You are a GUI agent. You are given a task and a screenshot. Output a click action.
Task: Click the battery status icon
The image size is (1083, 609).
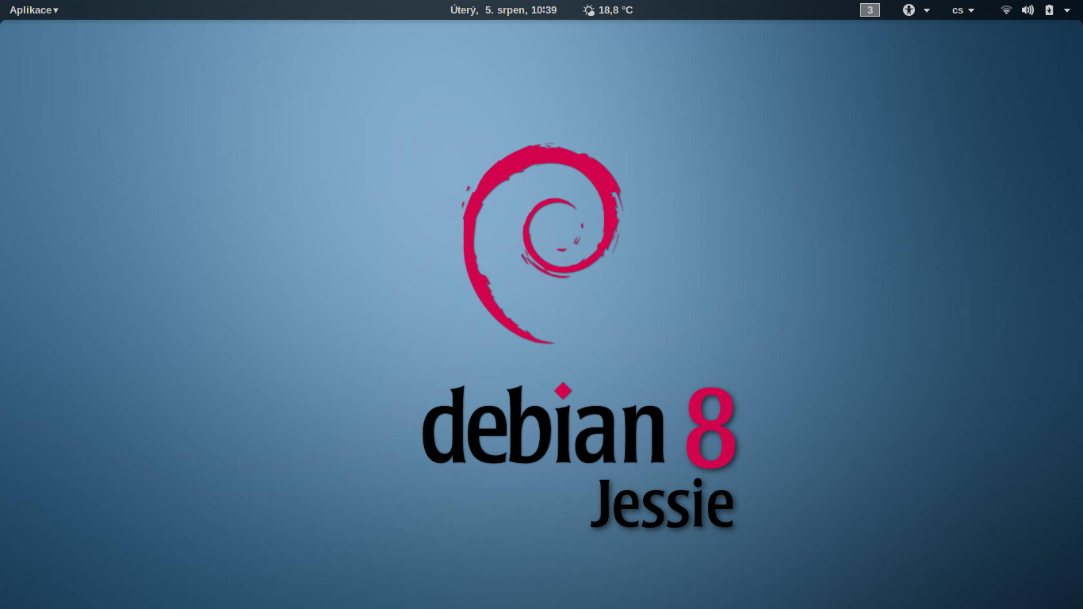(x=1049, y=10)
